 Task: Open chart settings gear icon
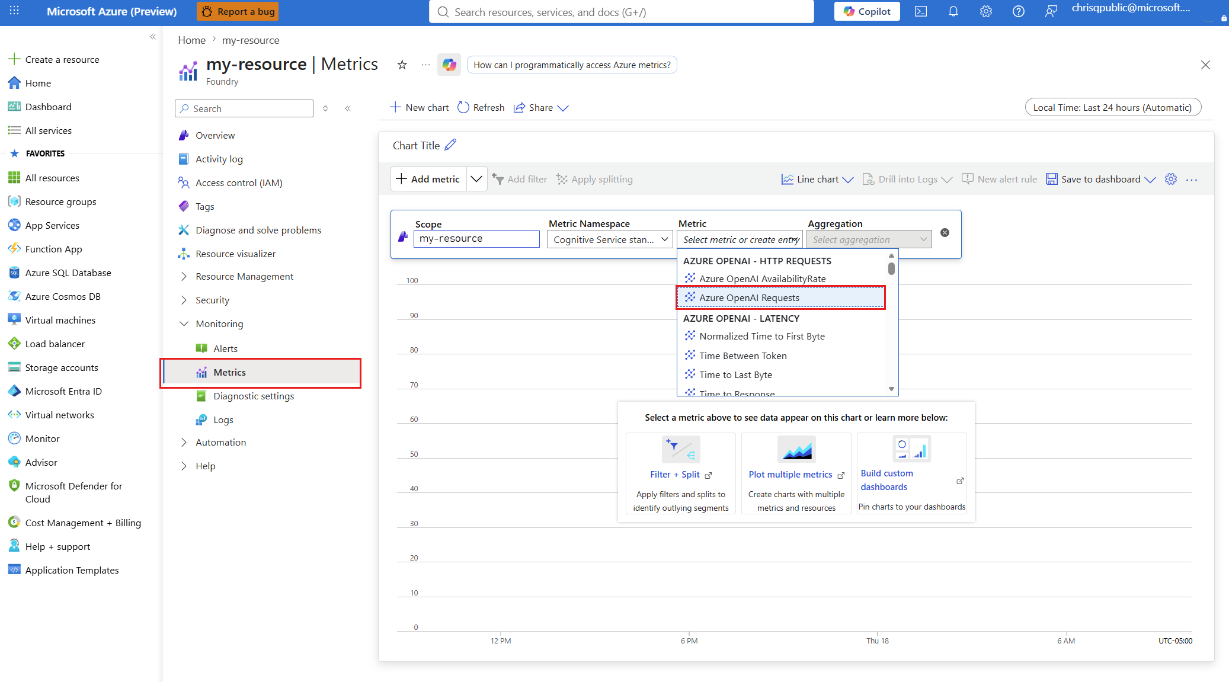coord(1170,179)
